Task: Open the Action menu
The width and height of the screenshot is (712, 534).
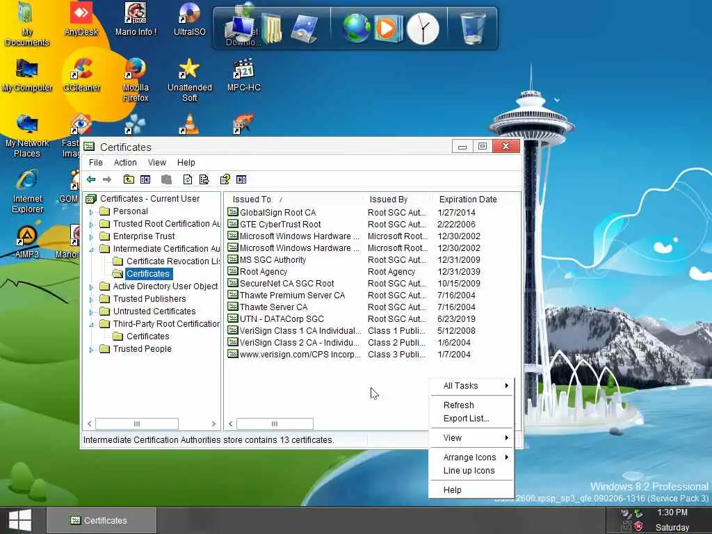Action: (x=125, y=162)
